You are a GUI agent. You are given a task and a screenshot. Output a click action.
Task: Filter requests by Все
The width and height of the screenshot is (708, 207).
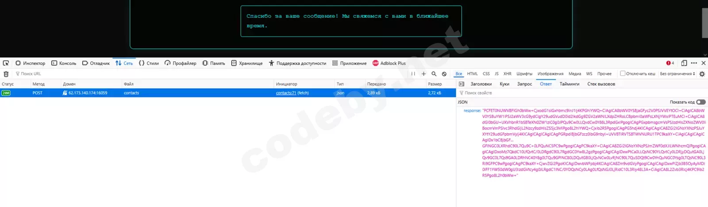459,74
